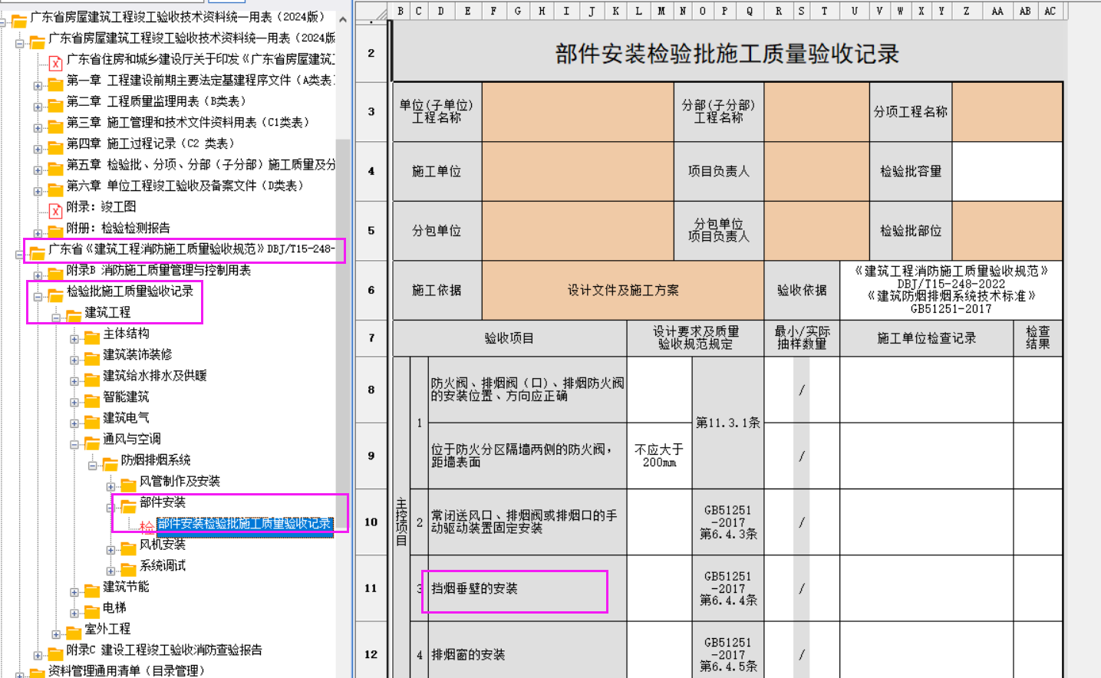The width and height of the screenshot is (1101, 678).
Task: Click the tree panel scroll-up arrow
Action: (343, 19)
